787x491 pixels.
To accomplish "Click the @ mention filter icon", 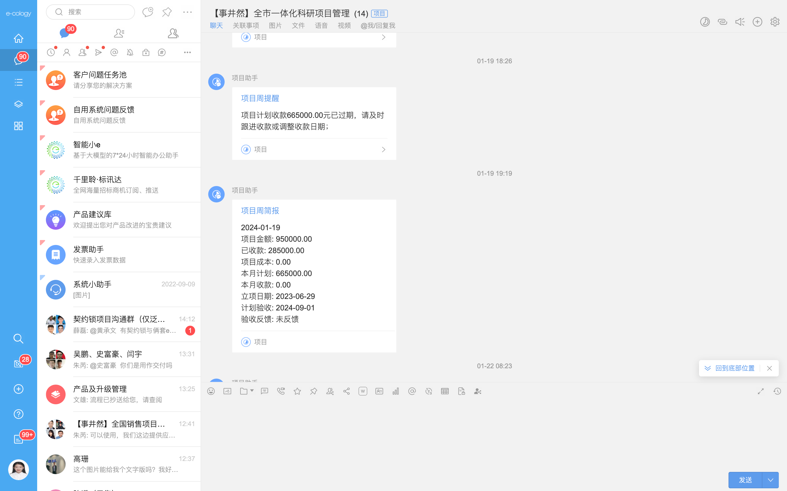I will click(114, 52).
